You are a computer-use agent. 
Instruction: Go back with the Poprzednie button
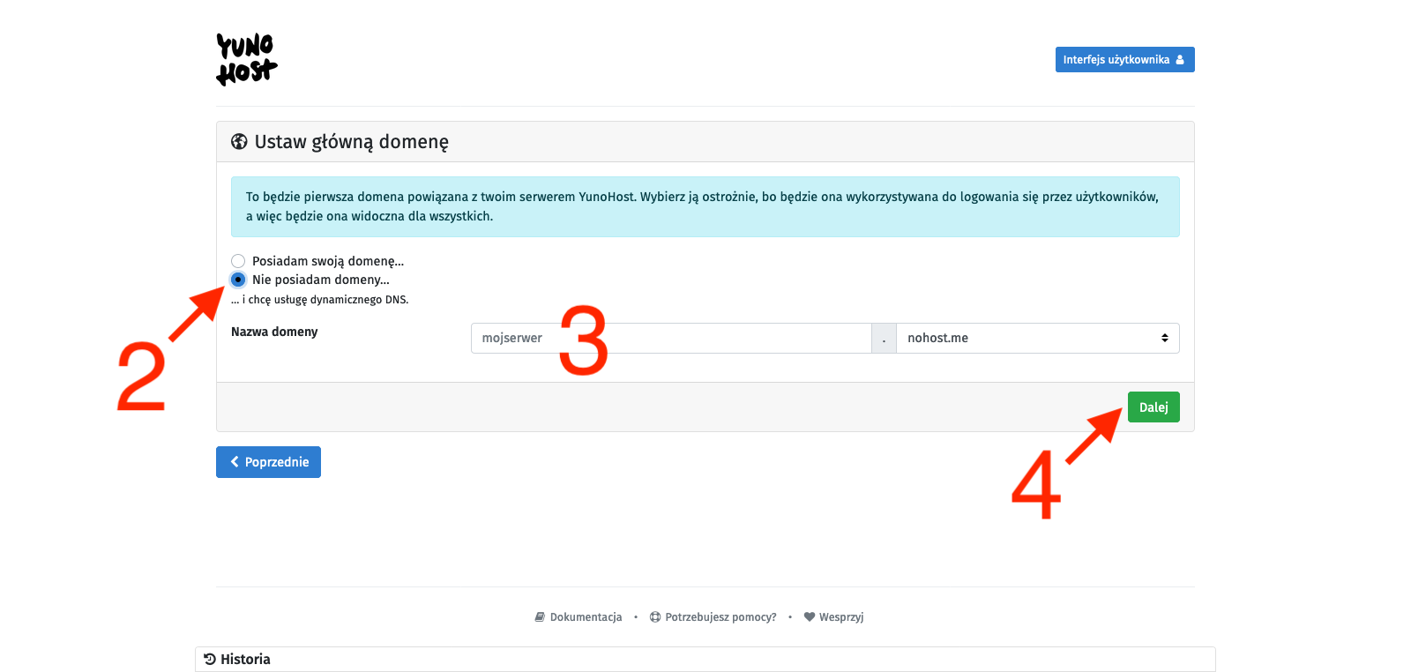[268, 462]
